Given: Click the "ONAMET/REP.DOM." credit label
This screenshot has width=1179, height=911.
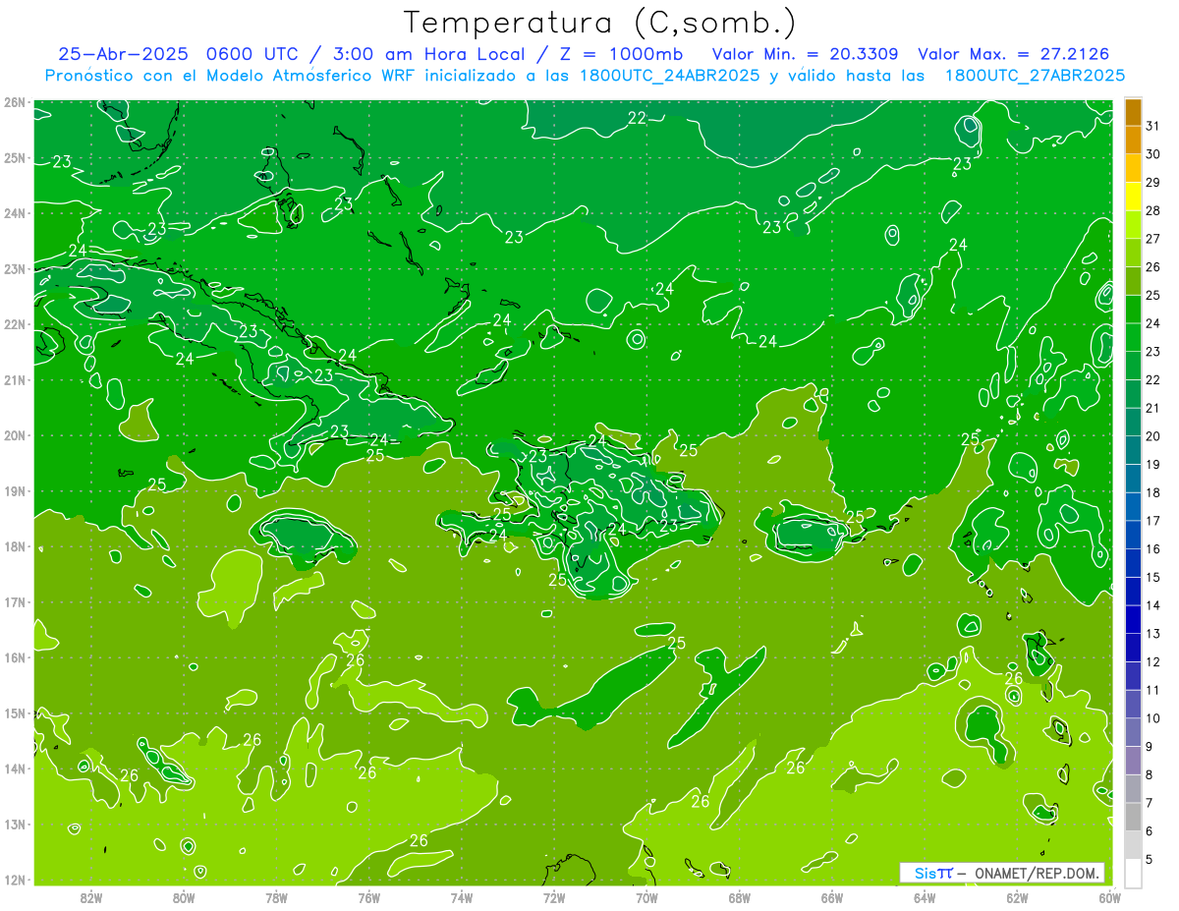Looking at the screenshot, I should point(1036,873).
